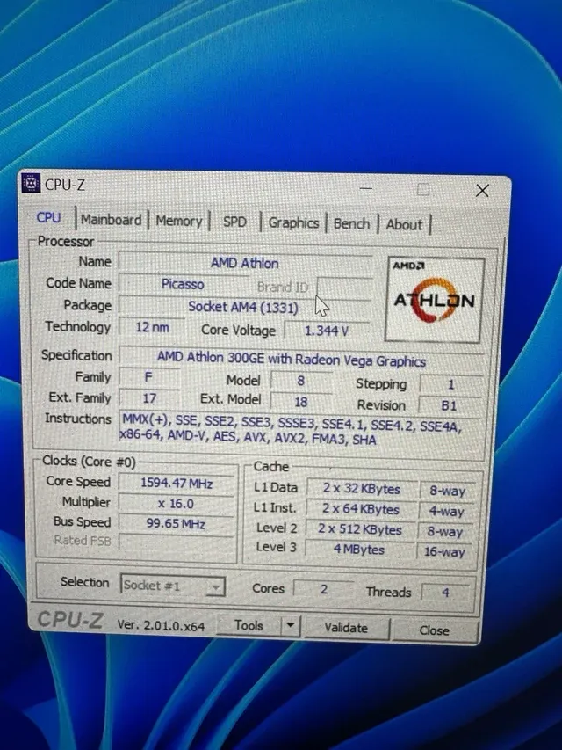Show the About tab
Screen dimensions: 562x750
(404, 225)
